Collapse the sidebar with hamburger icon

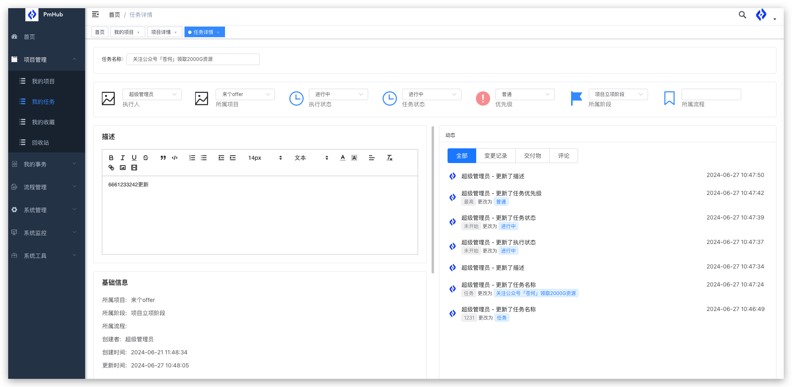point(95,15)
